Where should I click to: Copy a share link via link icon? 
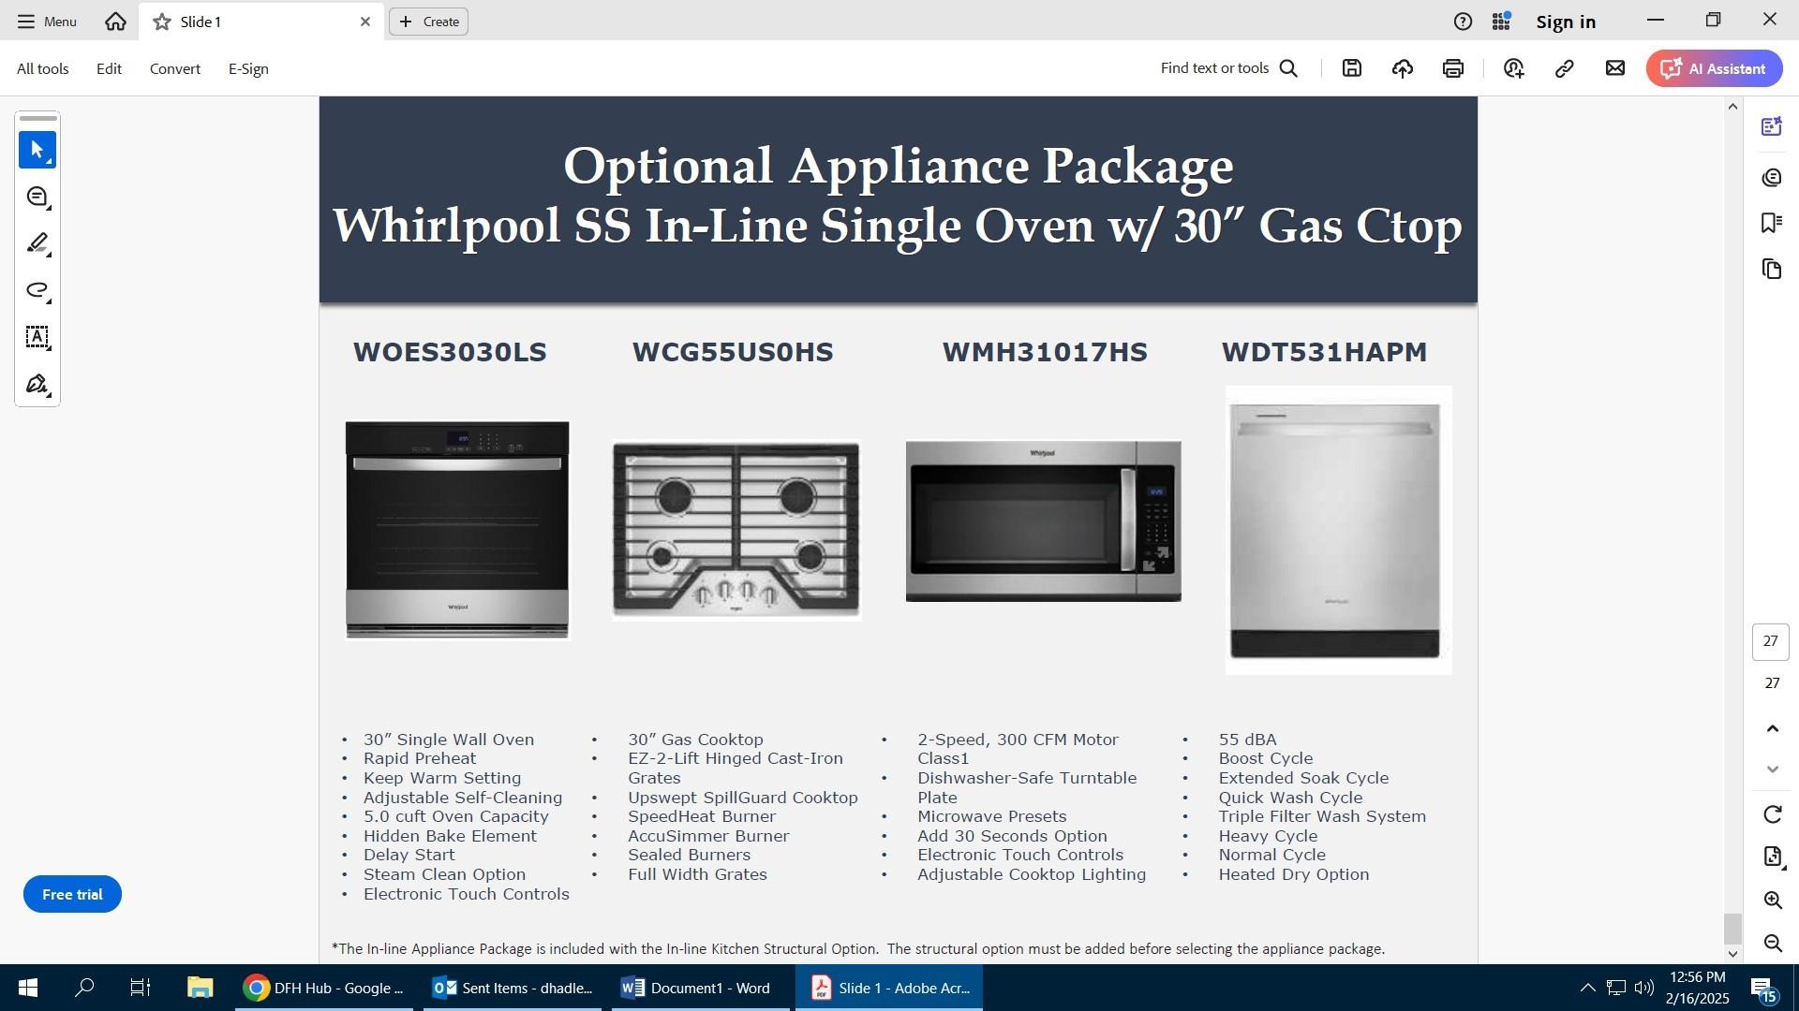pyautogui.click(x=1564, y=68)
